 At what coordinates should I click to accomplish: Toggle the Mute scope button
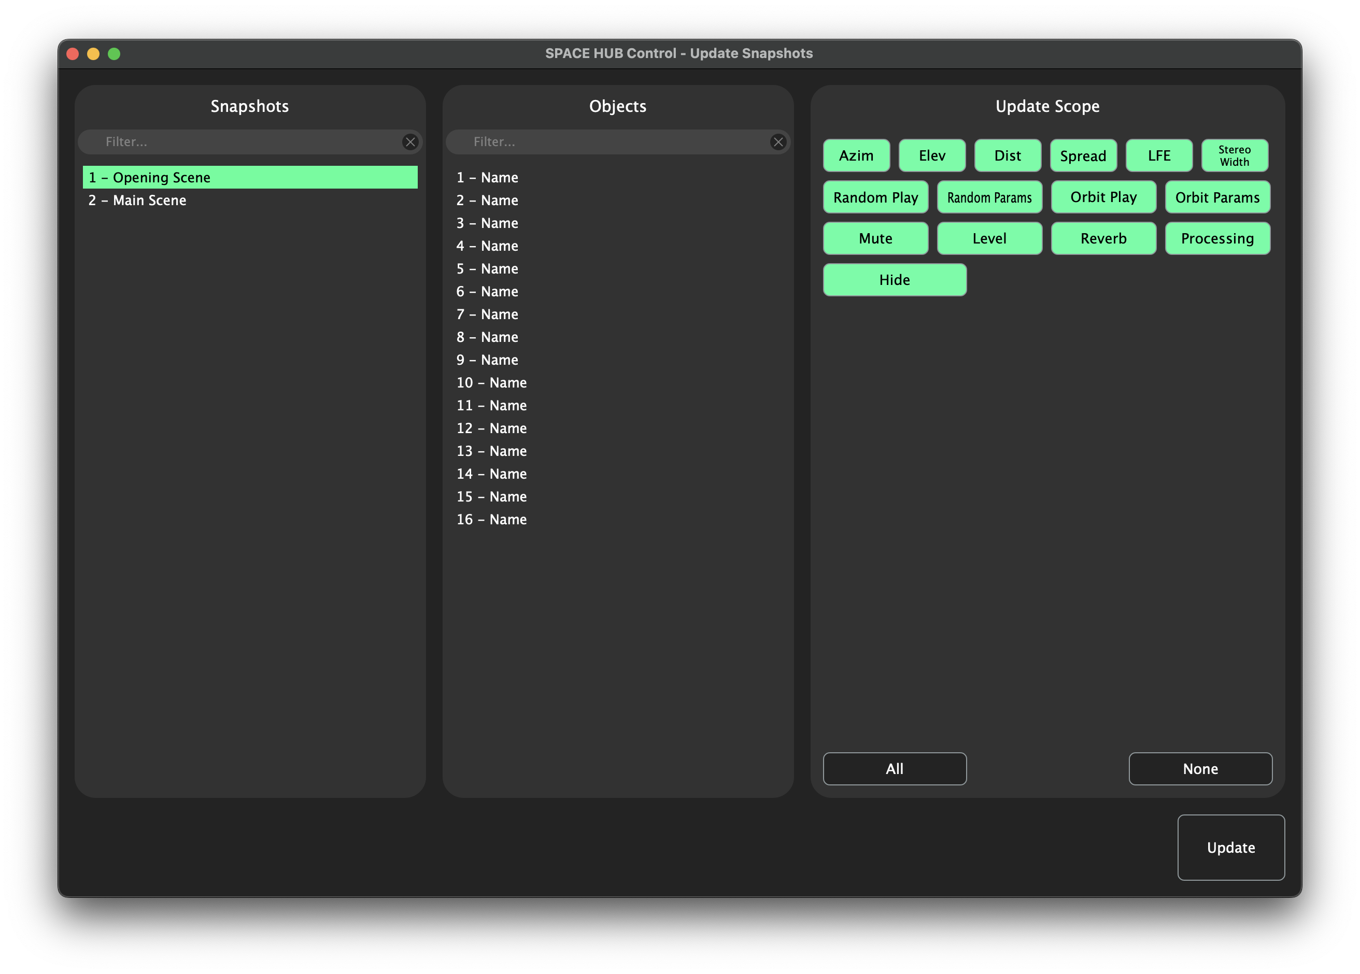[x=875, y=238]
